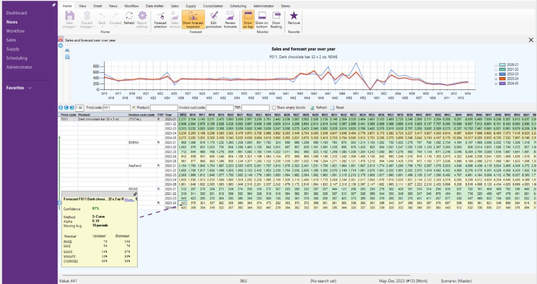The height and width of the screenshot is (284, 537).
Task: Click the More... link in forecast tooltip
Action: (129, 199)
